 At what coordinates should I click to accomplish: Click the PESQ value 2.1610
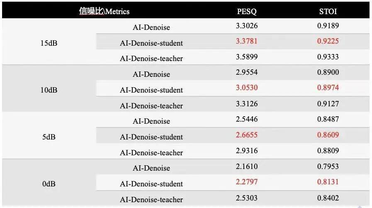click(247, 166)
